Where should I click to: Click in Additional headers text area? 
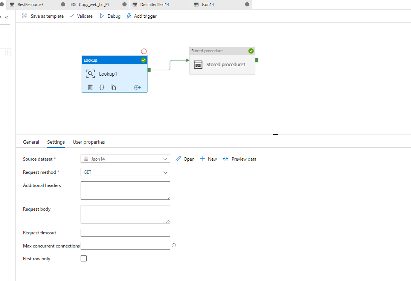pyautogui.click(x=125, y=190)
